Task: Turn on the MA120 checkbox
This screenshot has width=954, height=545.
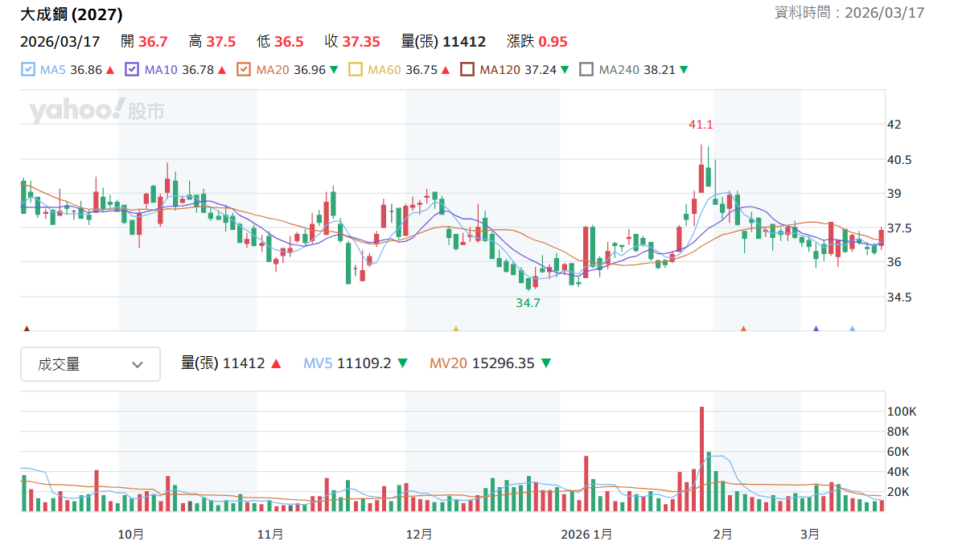Action: [x=467, y=69]
